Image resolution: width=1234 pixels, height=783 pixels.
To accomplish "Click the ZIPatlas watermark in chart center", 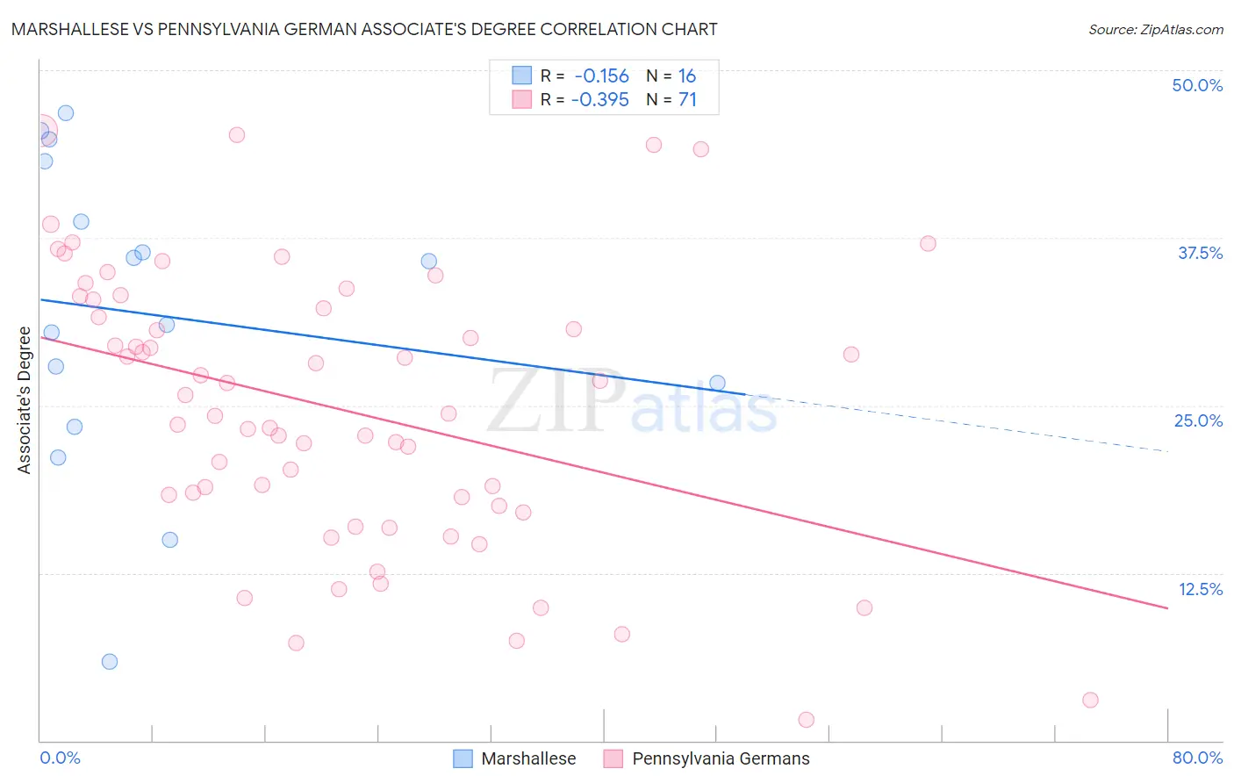I will [632, 402].
